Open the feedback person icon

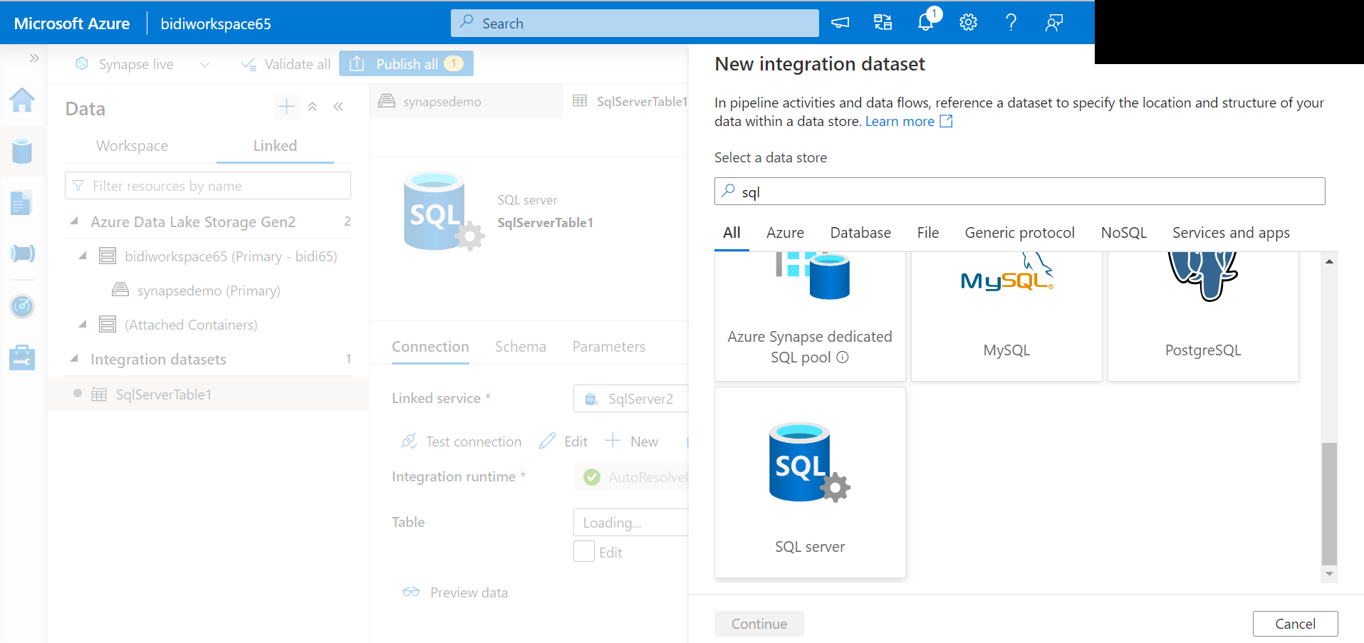[1054, 23]
